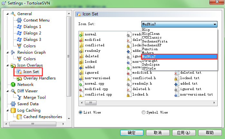The width and height of the screenshot is (225, 139).
Task: Choose MufWin7 in the dropdown list
Action: [179, 57]
